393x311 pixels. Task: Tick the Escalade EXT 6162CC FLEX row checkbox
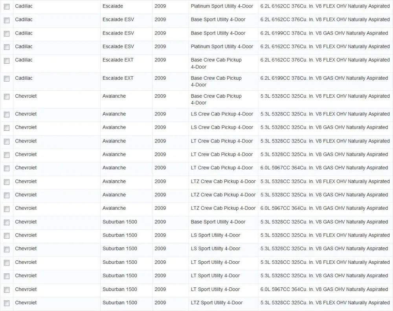(x=7, y=60)
